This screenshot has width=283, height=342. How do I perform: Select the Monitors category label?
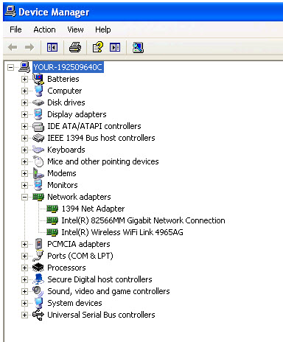[63, 185]
